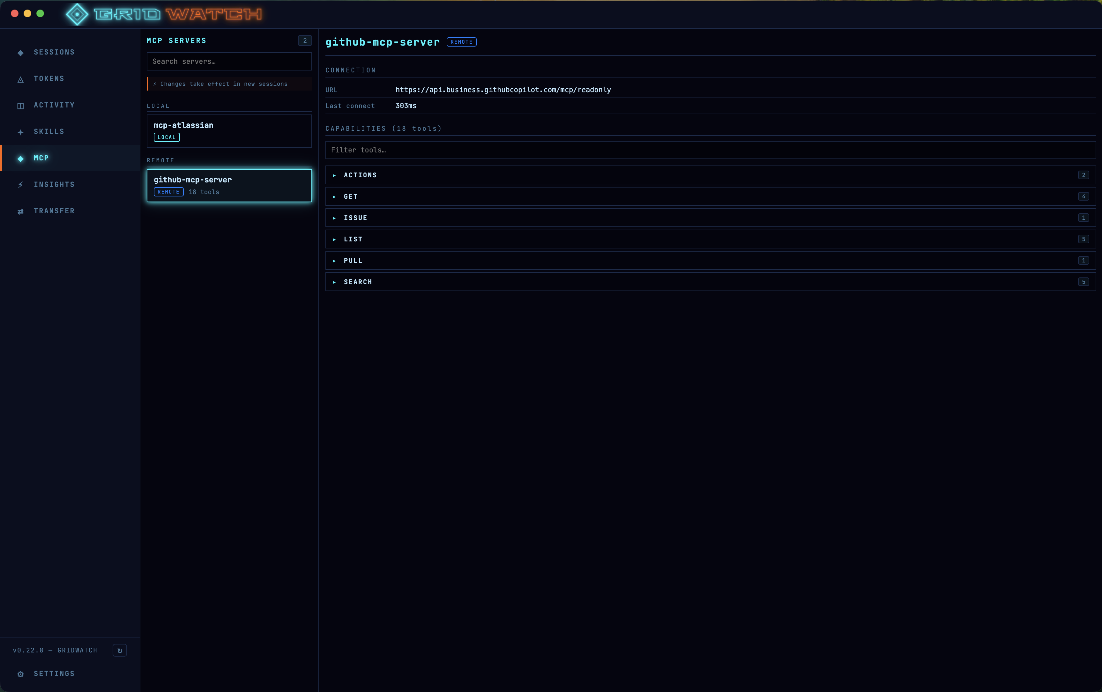
Task: Click the refresh icon next to version number
Action: [120, 650]
